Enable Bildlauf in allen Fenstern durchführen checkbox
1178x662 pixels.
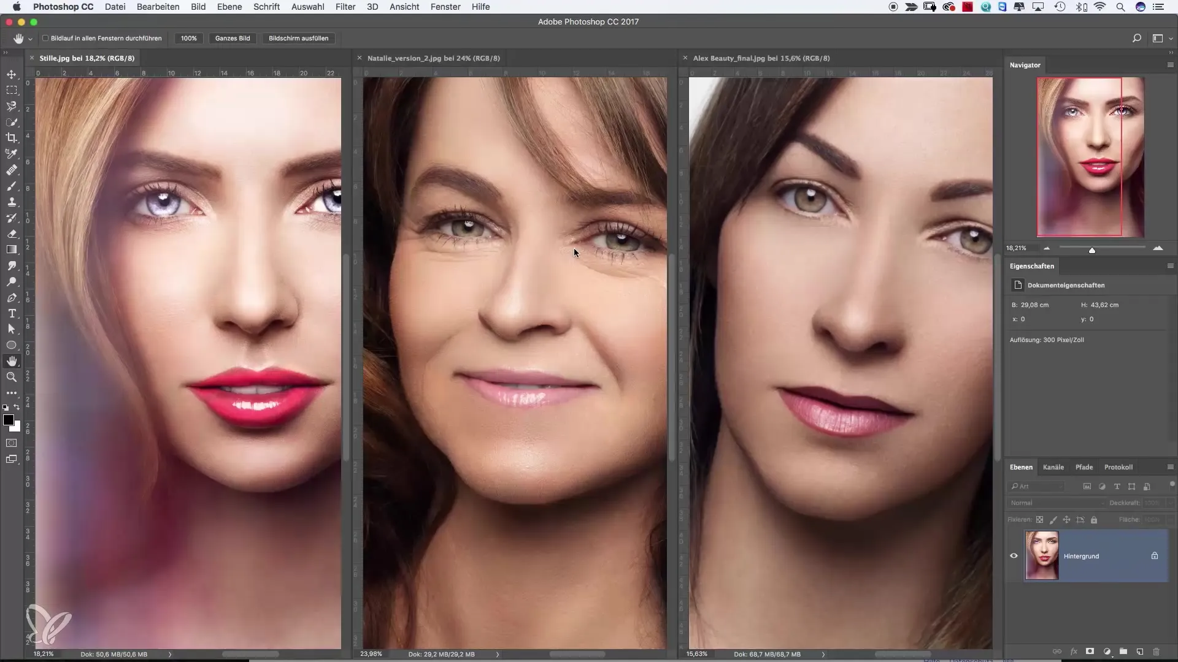click(x=45, y=38)
